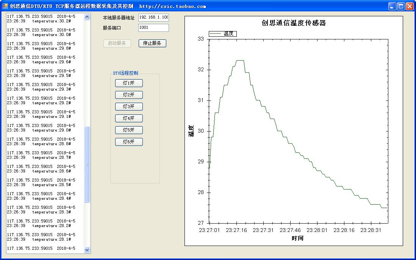Click the 时间 x-axis title

(x=297, y=238)
